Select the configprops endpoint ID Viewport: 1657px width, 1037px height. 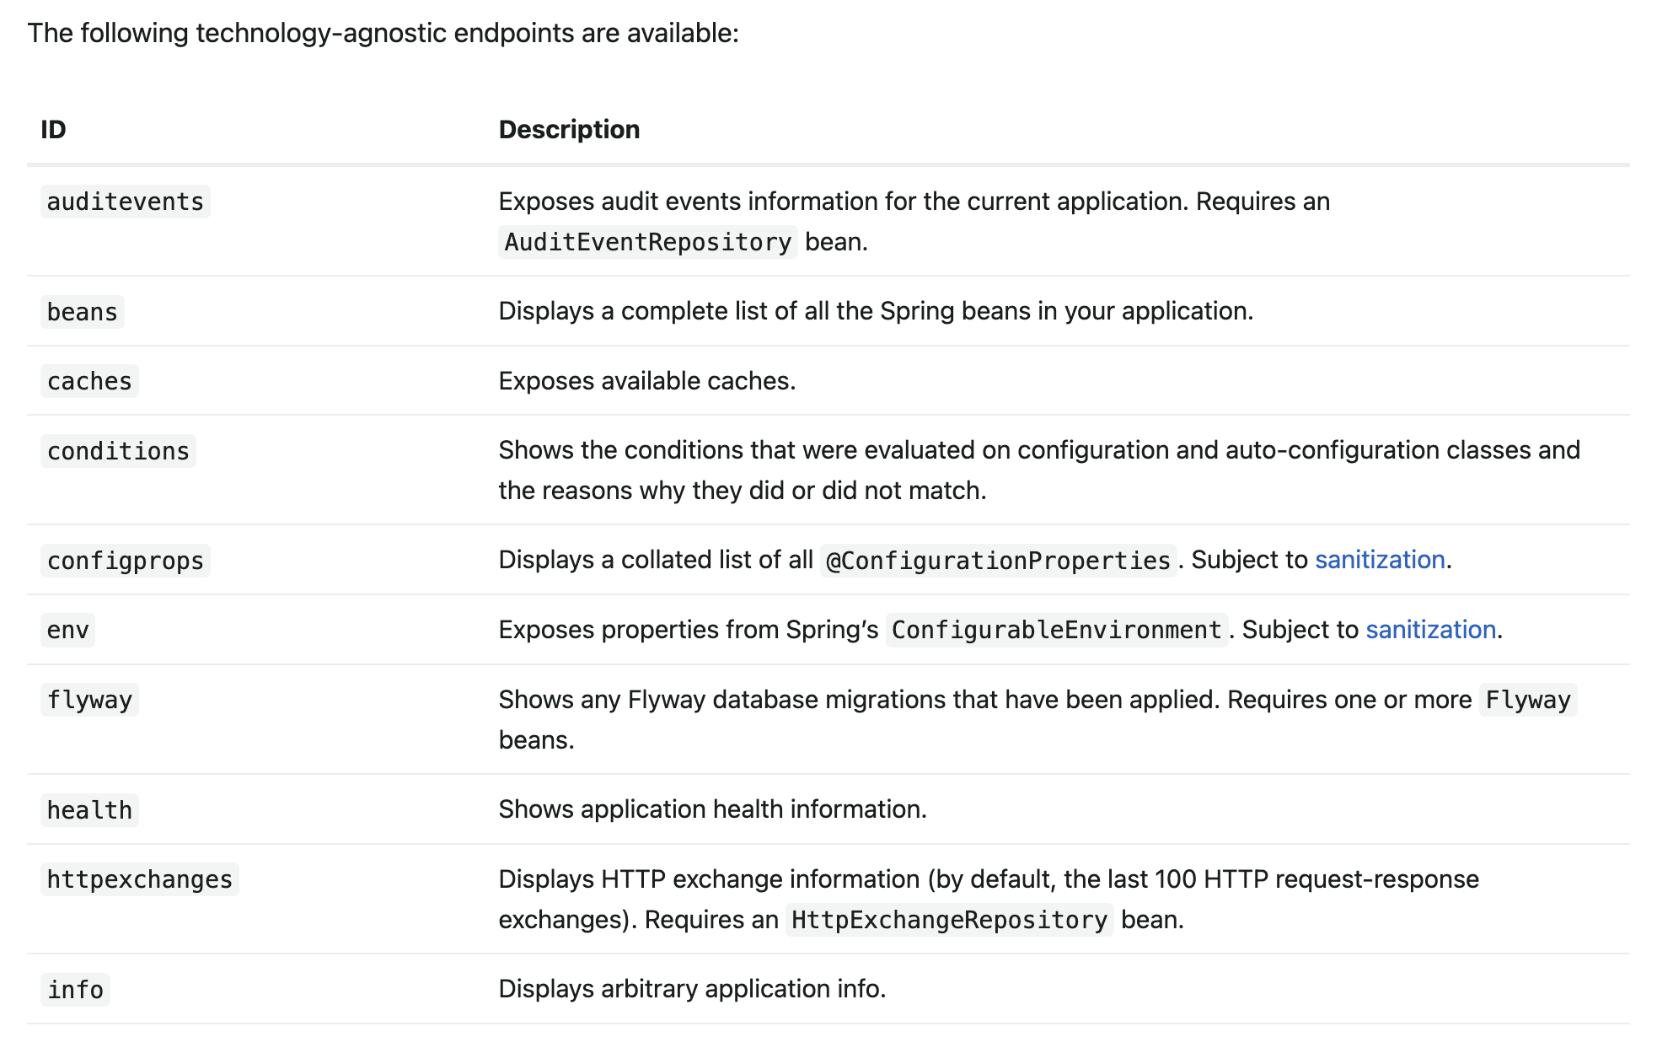pos(125,561)
